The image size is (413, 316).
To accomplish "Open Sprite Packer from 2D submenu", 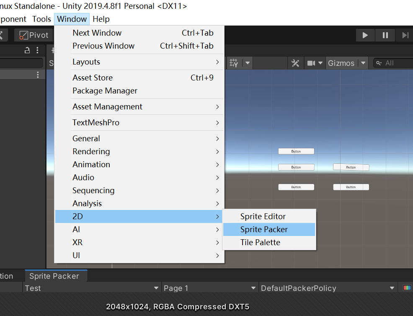I will coord(269,230).
